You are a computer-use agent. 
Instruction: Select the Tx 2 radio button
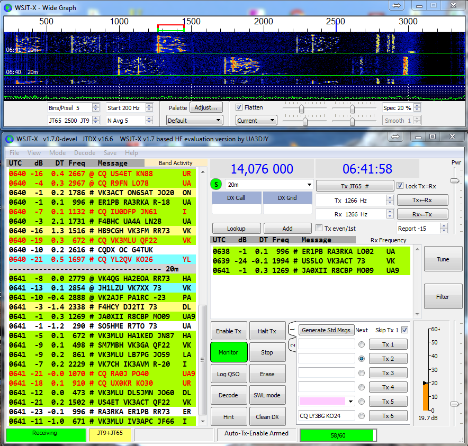tap(362, 359)
